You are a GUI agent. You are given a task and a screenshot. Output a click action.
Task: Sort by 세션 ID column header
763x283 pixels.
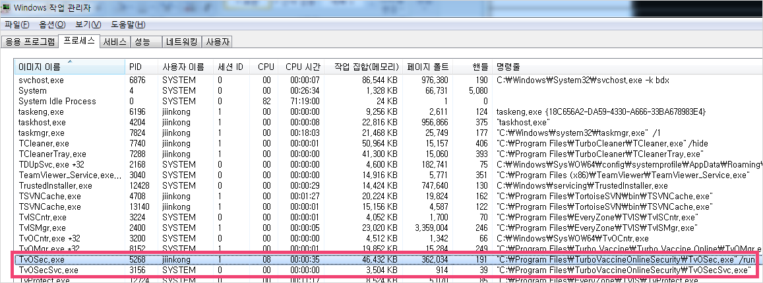231,67
